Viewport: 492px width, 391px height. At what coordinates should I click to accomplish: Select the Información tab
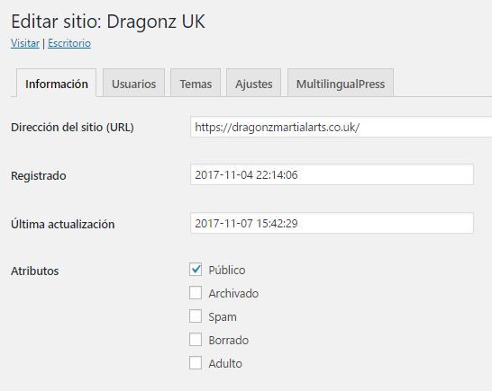[57, 84]
